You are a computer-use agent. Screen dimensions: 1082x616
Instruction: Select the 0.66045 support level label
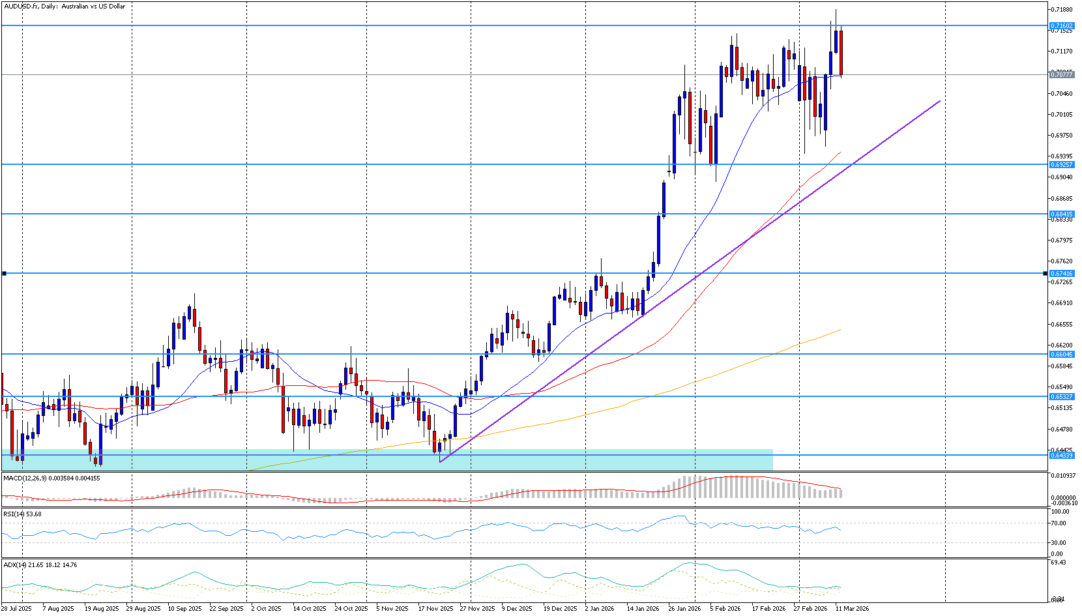tap(1062, 355)
